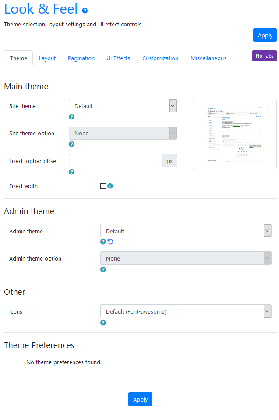Screen dimensions: 279x420
Task: Switch to the Layout tab
Action: [x=47, y=58]
